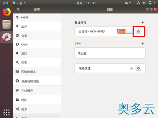Click the bell icon beside 通知

click(x=17, y=53)
